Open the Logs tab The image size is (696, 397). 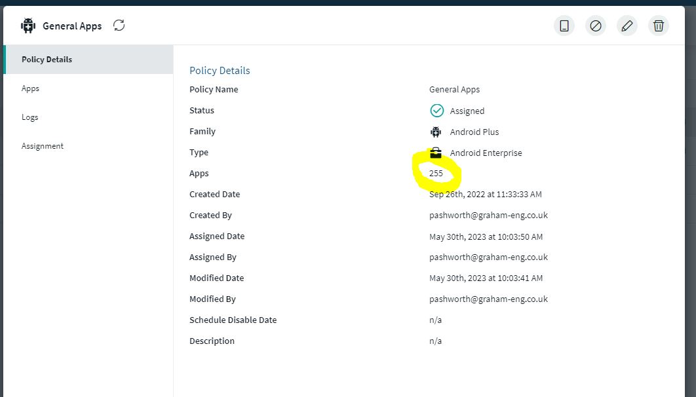(30, 117)
